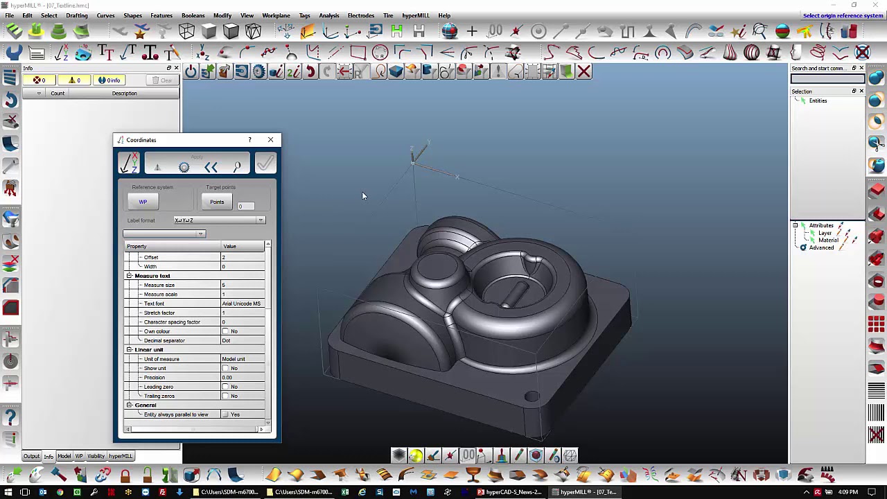
Task: Click the WP reference system button
Action: point(143,202)
